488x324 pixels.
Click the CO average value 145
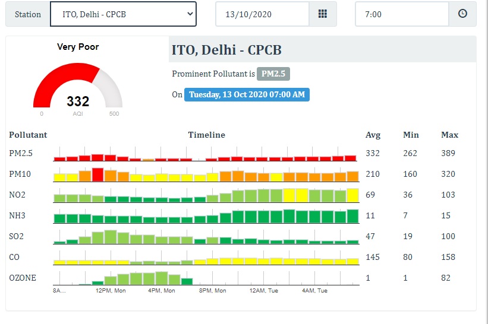click(x=373, y=257)
